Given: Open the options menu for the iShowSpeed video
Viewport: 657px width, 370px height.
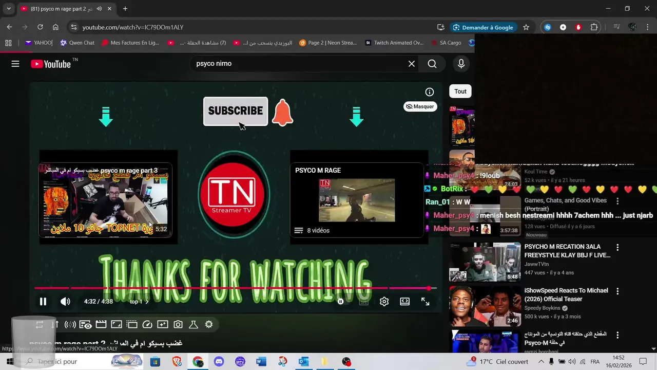Looking at the screenshot, I should [617, 291].
